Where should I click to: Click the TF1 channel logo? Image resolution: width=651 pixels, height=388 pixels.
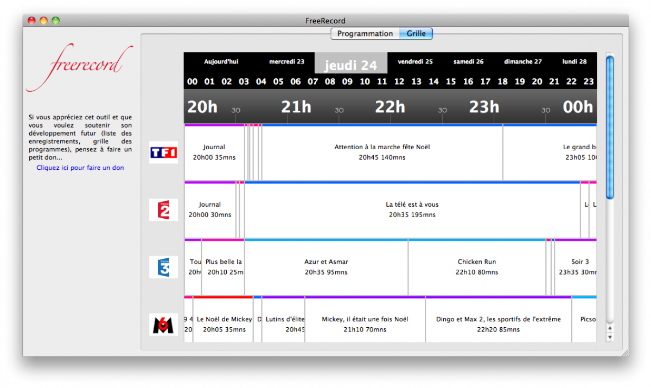(x=163, y=152)
